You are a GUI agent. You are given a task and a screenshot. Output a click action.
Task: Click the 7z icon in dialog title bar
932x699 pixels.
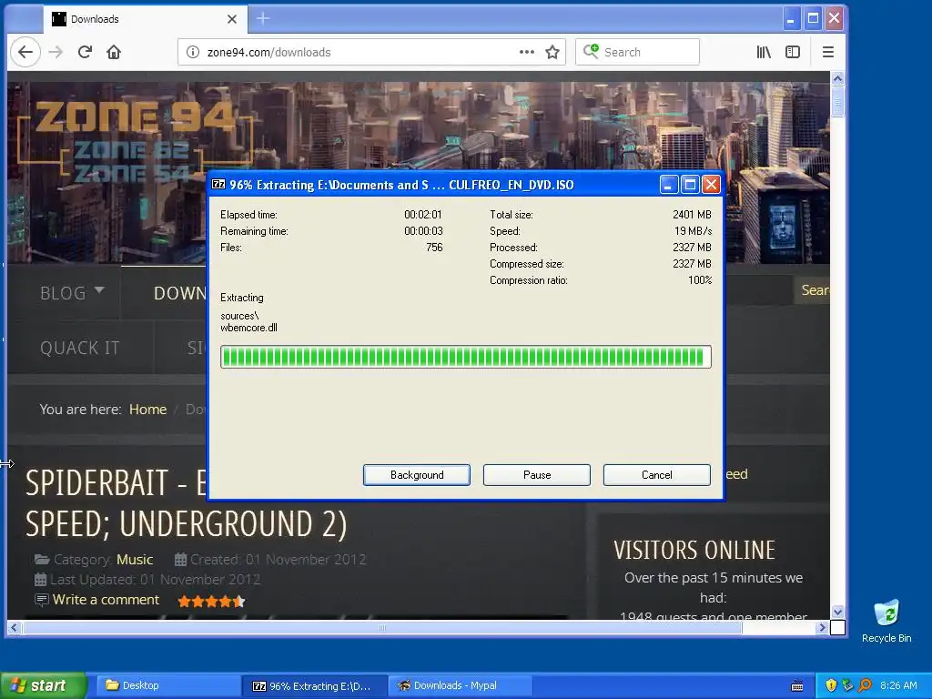point(218,184)
